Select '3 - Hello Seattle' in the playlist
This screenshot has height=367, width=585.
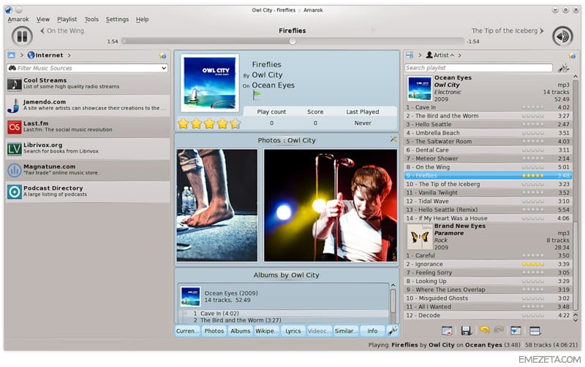click(x=488, y=124)
